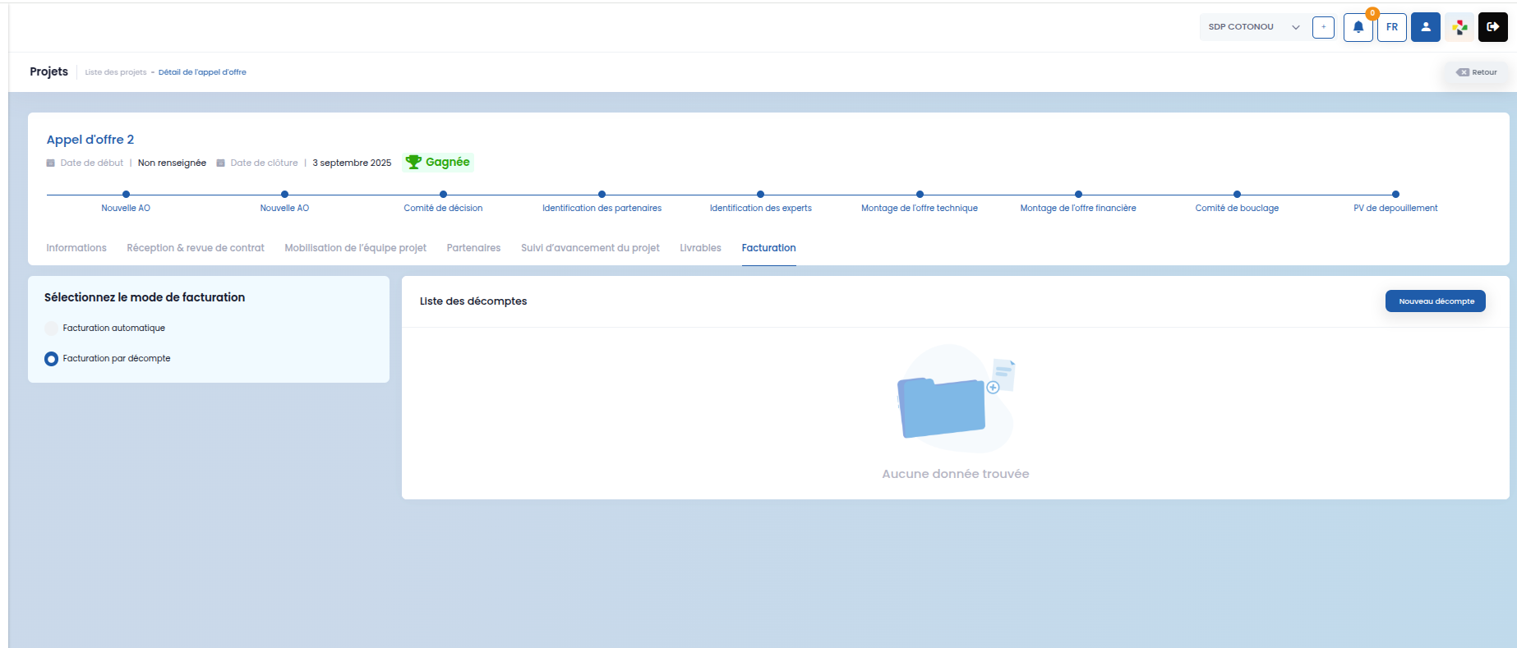Image resolution: width=1517 pixels, height=648 pixels.
Task: Click the chevron arrow of site selector
Action: pos(1296,27)
